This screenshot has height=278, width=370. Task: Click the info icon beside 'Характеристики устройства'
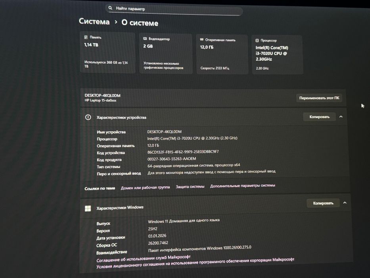(x=88, y=117)
